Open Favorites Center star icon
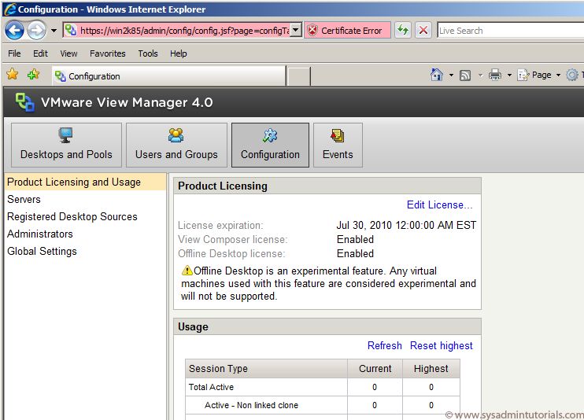Screen dimensions: 584x420 pyautogui.click(x=13, y=74)
